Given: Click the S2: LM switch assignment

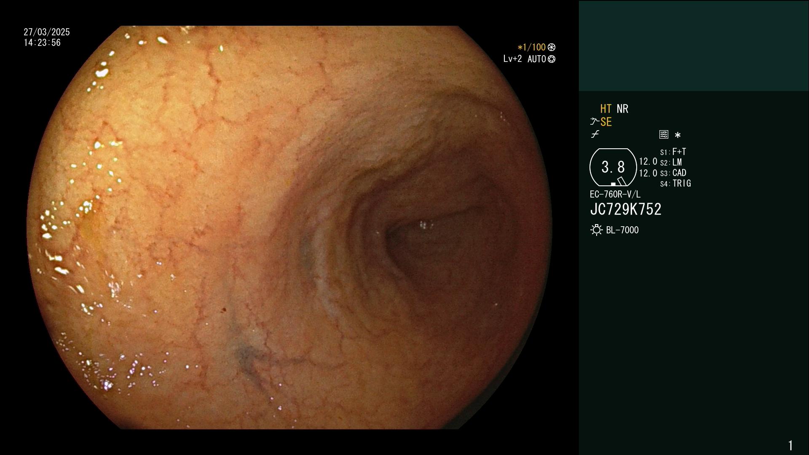Looking at the screenshot, I should coord(671,162).
